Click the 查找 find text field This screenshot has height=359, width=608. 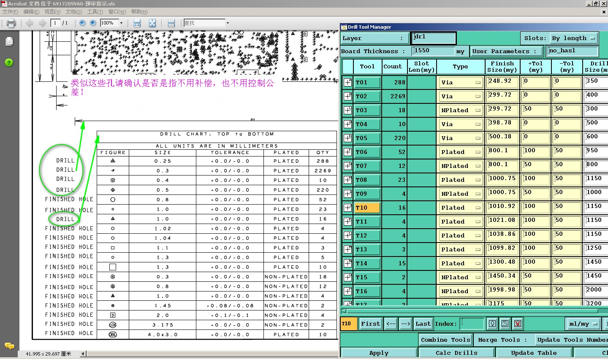coord(204,23)
